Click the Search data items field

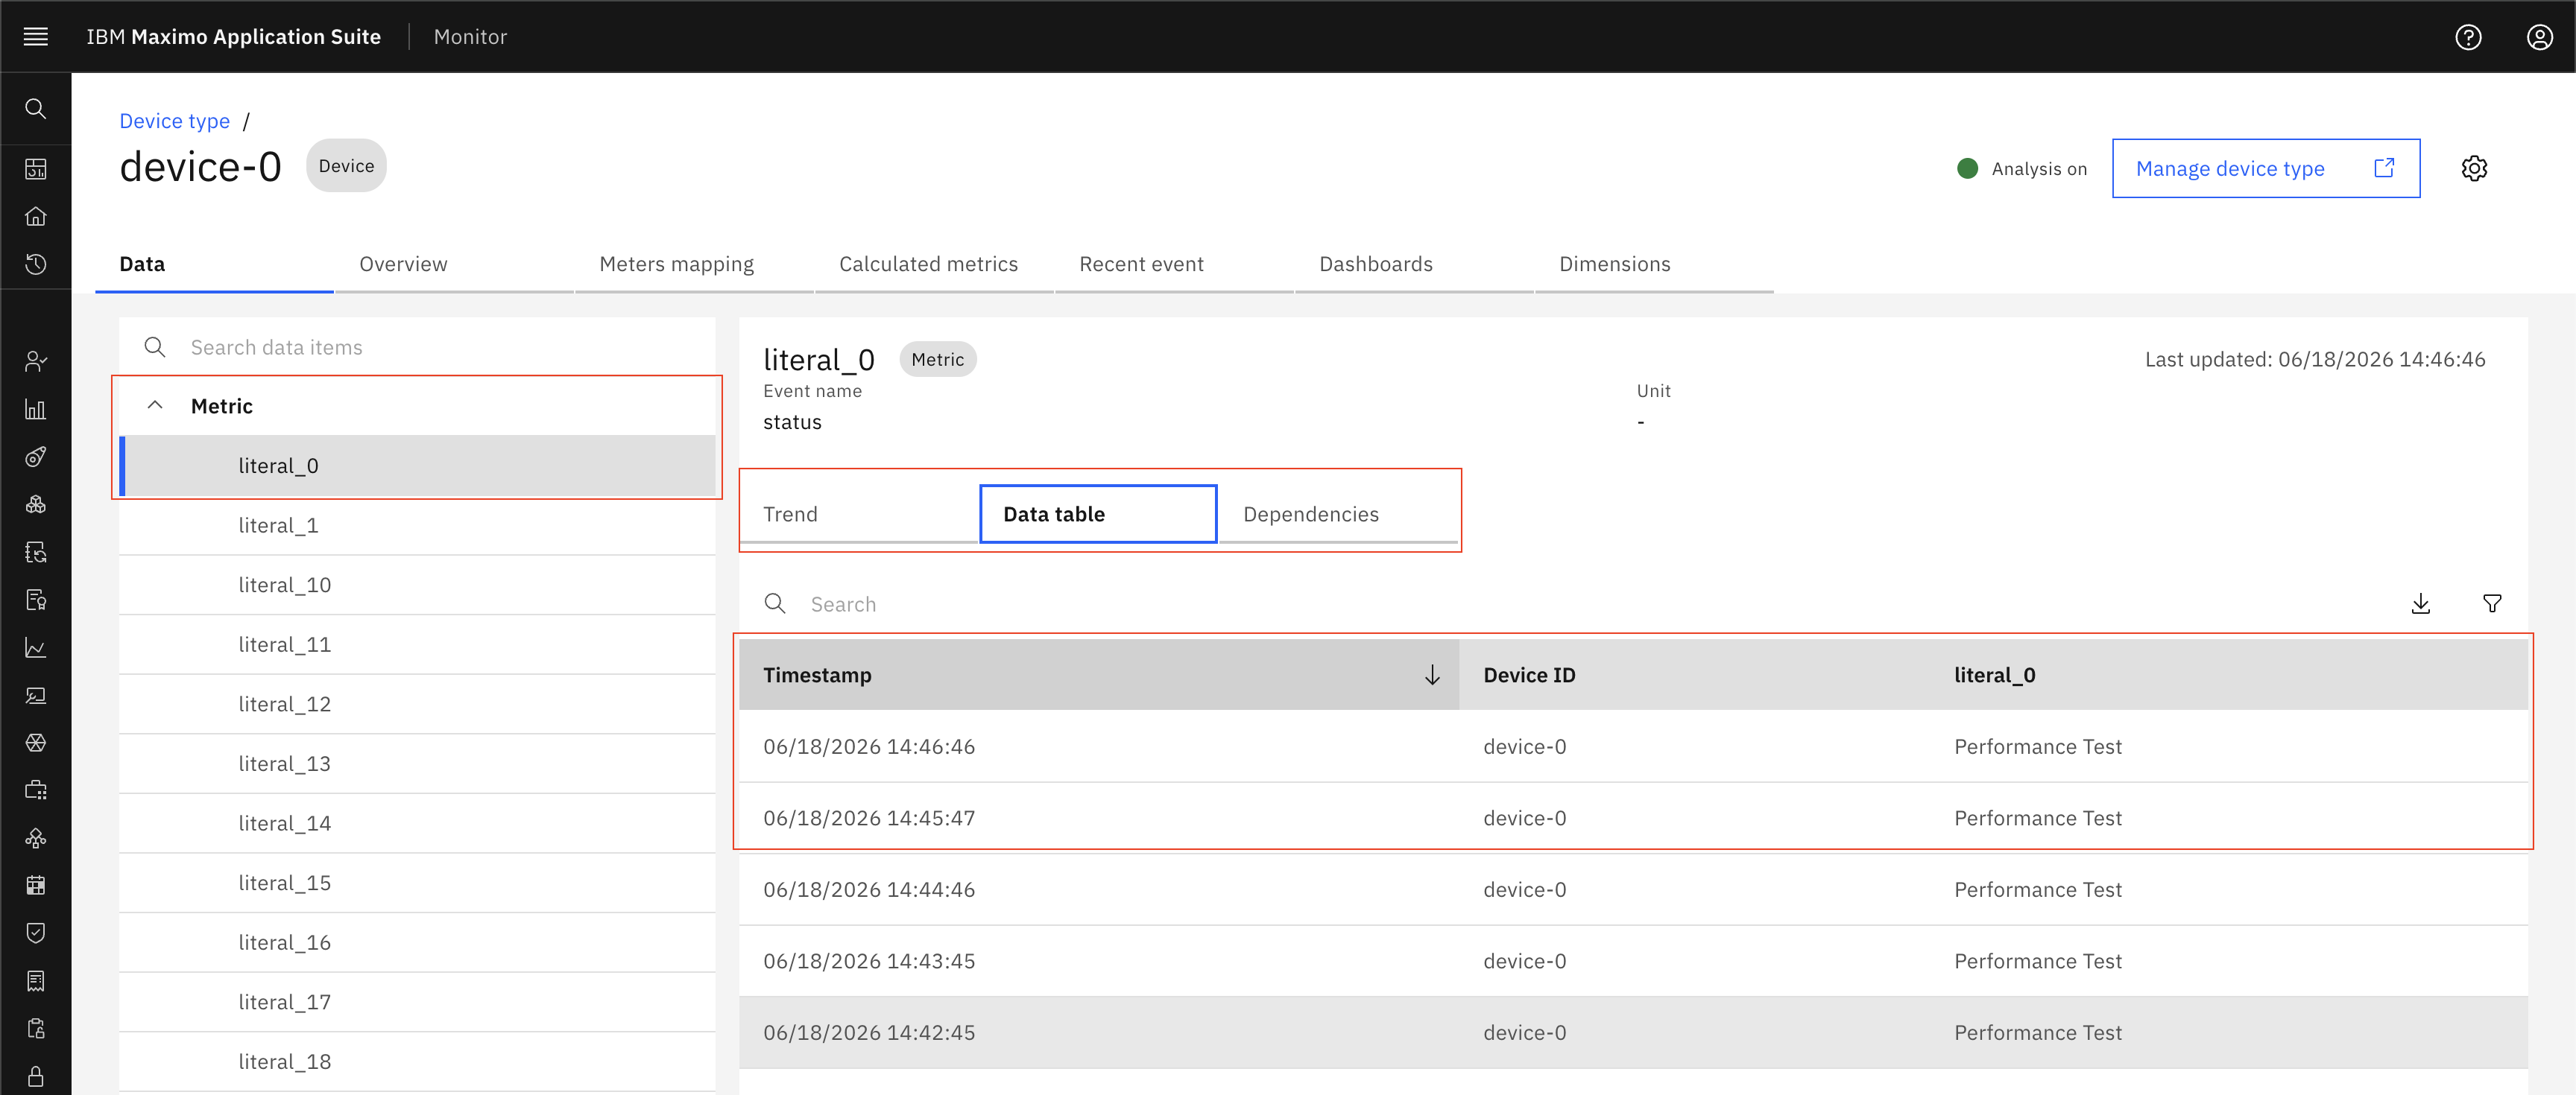(417, 346)
